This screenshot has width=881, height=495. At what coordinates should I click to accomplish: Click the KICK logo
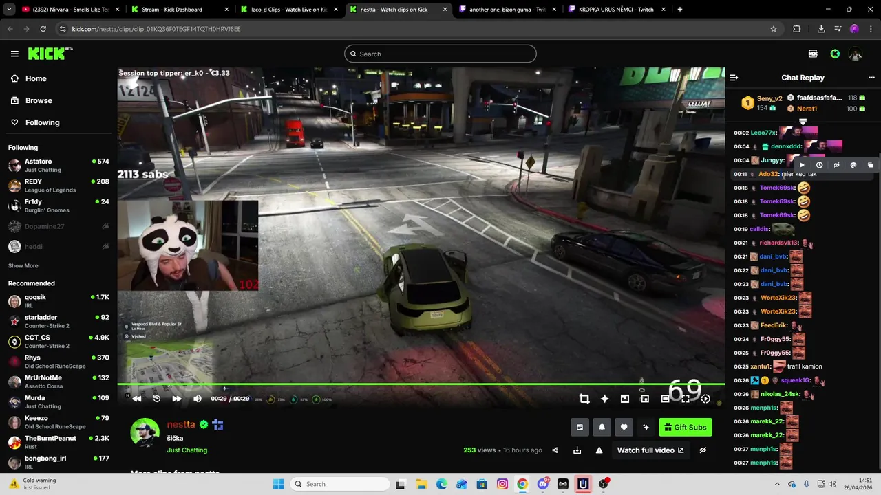(50, 54)
